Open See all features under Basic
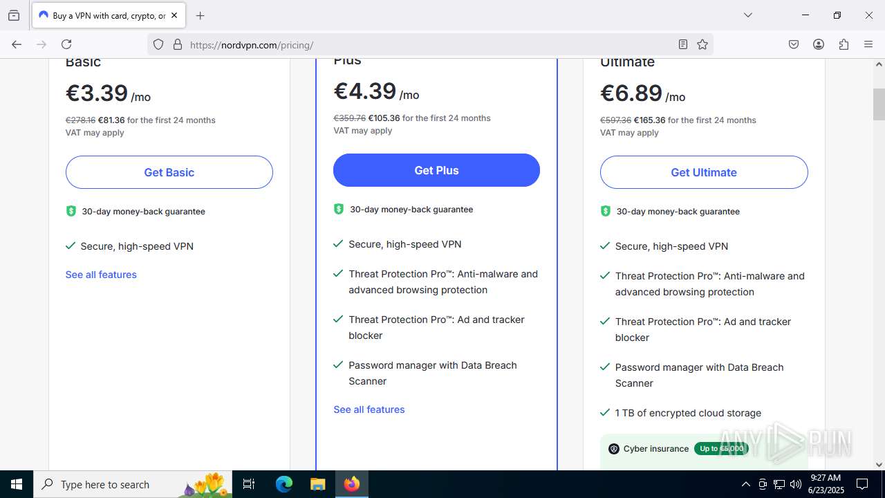The height and width of the screenshot is (498, 885). (x=101, y=275)
